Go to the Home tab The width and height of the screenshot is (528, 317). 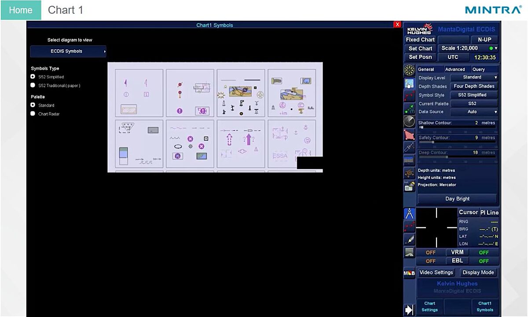coord(21,10)
